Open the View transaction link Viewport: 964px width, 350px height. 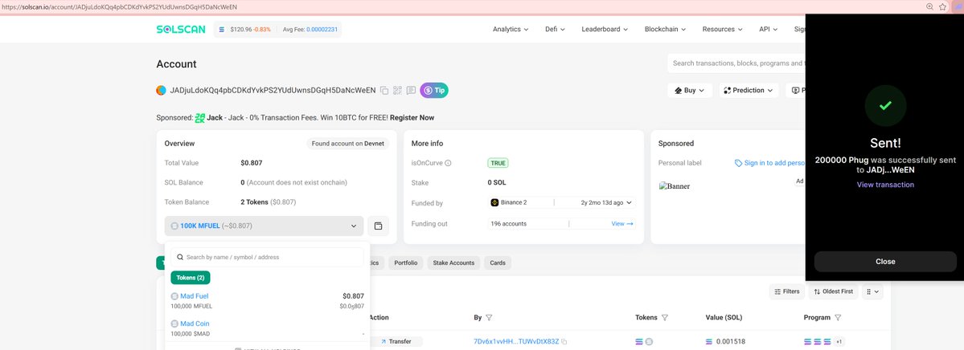885,184
